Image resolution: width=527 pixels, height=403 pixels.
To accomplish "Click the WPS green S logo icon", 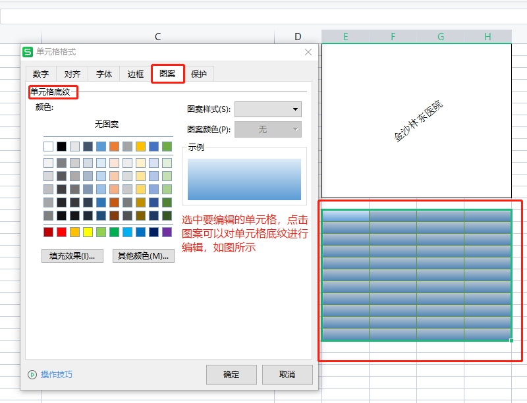I will [x=28, y=52].
